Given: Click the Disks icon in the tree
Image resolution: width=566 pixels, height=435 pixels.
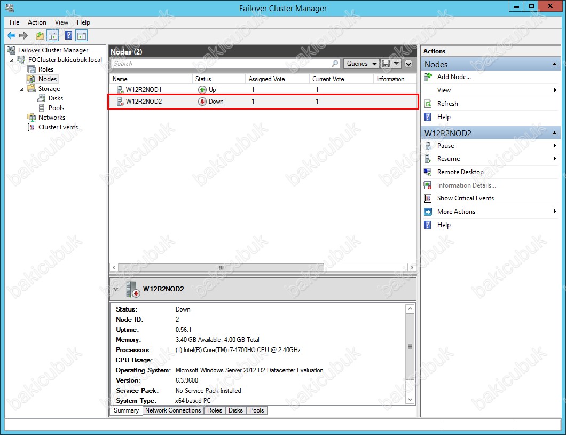Looking at the screenshot, I should pos(42,98).
